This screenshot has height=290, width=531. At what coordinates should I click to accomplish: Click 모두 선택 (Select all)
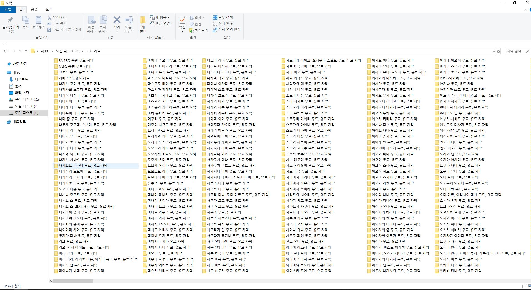(x=223, y=17)
